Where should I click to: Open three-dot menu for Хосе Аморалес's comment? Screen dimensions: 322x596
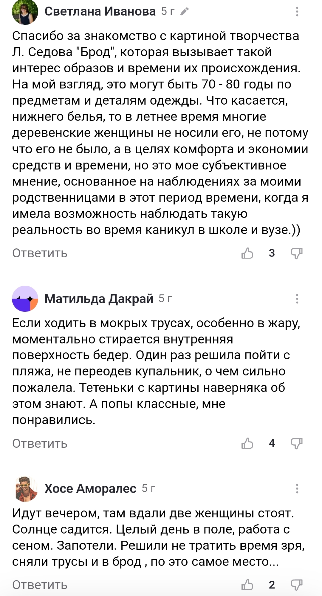click(x=297, y=488)
